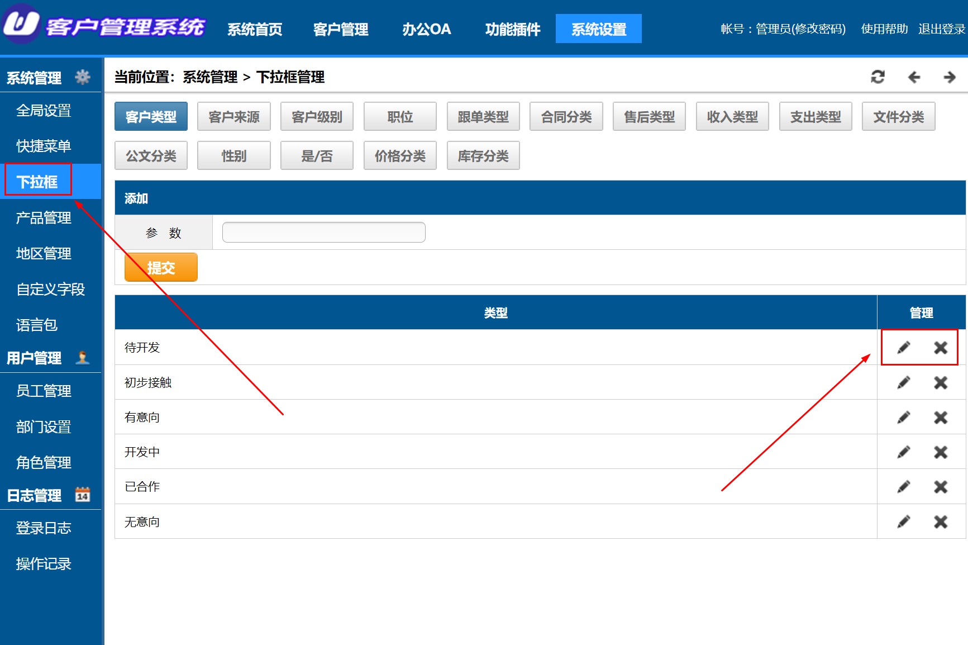
Task: Click the refresh icon in breadcrumb bar
Action: tap(878, 77)
